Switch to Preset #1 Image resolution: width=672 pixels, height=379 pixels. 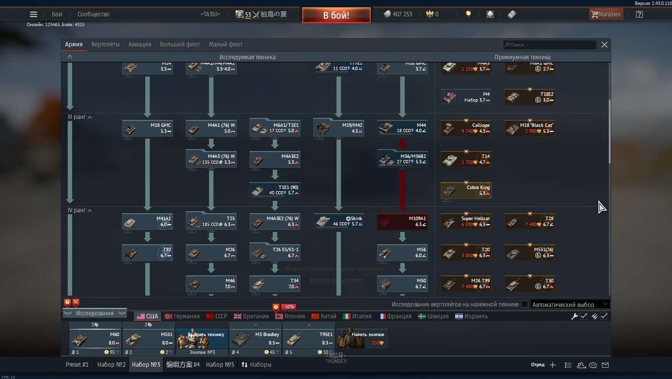(77, 365)
